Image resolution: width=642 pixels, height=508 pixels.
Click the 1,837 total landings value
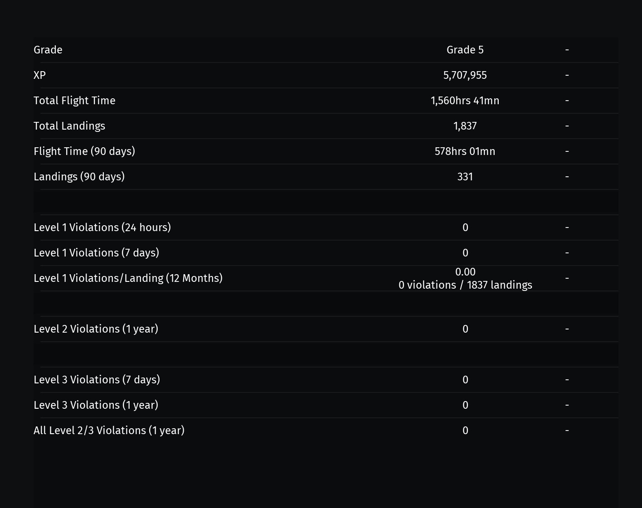pyautogui.click(x=465, y=126)
